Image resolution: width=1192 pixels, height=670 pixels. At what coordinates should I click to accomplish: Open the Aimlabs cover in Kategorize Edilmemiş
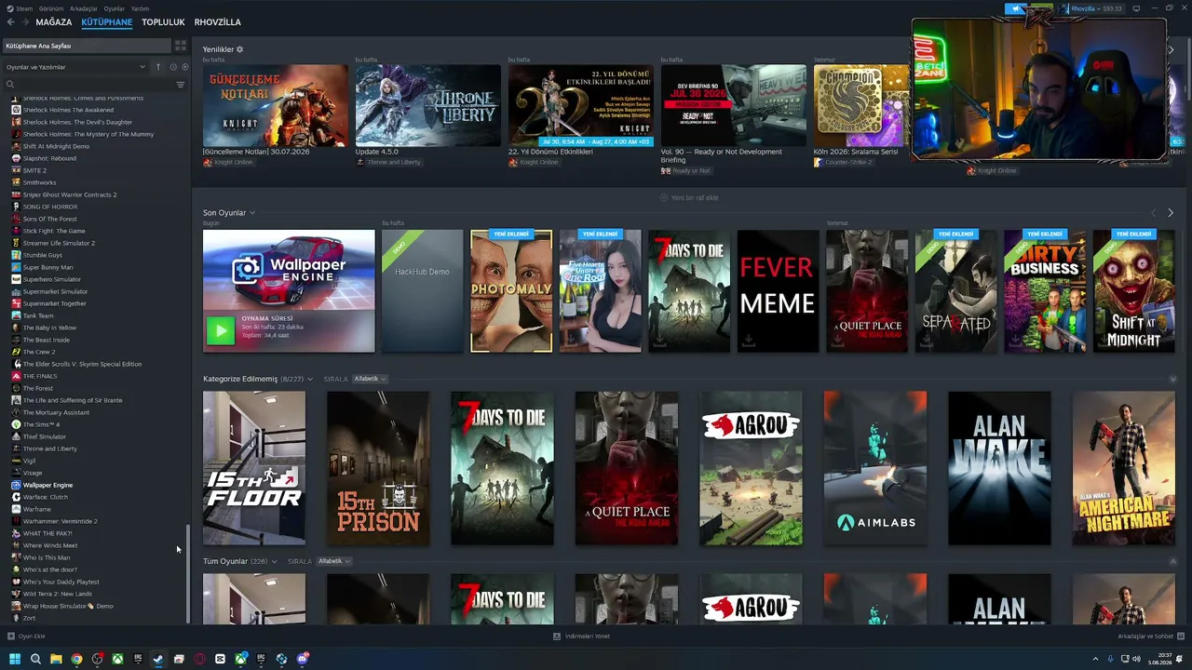point(875,468)
